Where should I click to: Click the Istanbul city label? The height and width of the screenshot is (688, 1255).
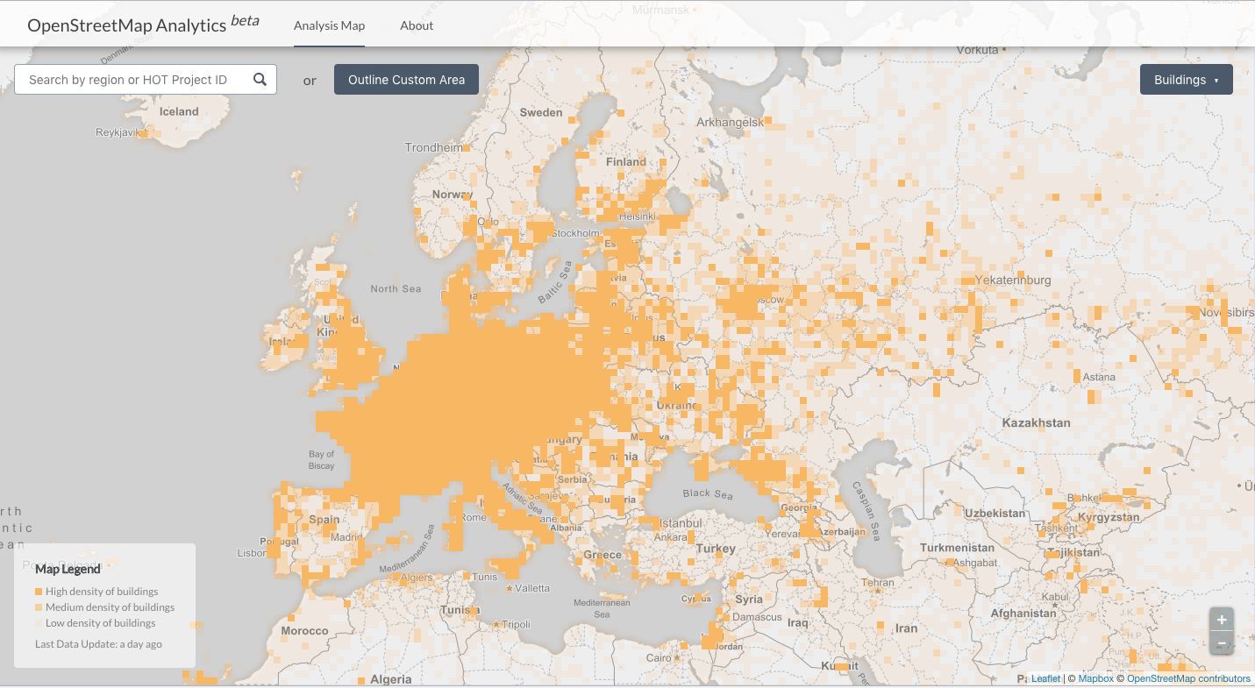click(x=681, y=522)
